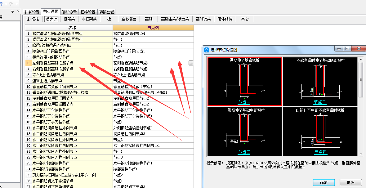This screenshot has width=366, height=188.
Task: Click the node dialog's scrollbar down arrow
Action: [361, 154]
